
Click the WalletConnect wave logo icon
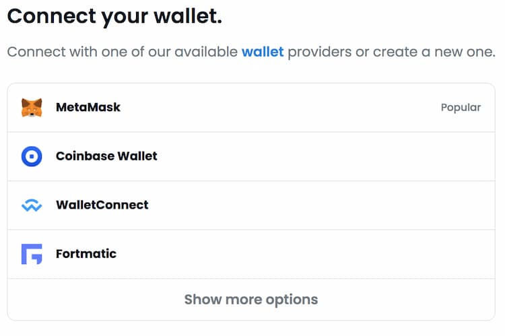[x=32, y=205]
